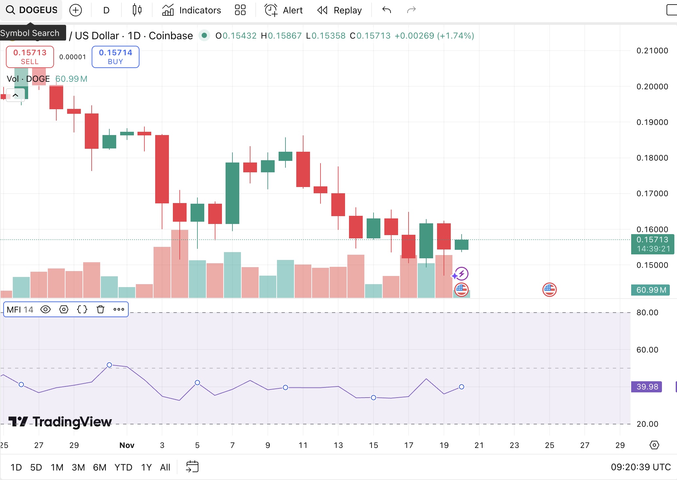Click the SELL 0.15713 button

pyautogui.click(x=29, y=56)
